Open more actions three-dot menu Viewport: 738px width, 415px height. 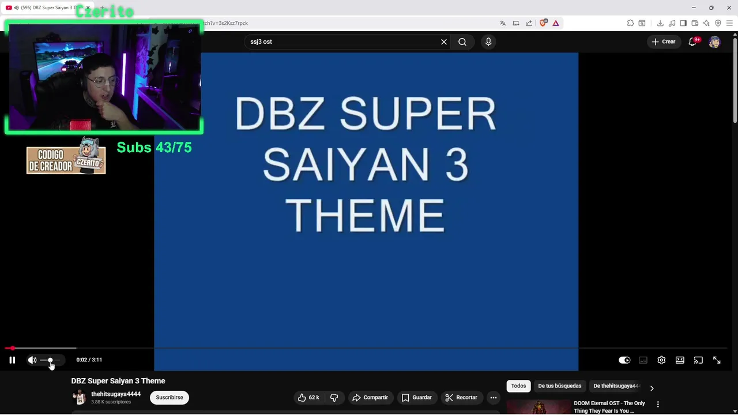(494, 397)
